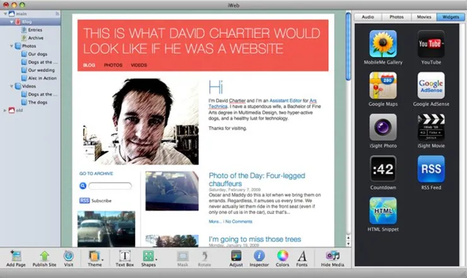The height and width of the screenshot is (278, 467).
Task: Click in the blog search field
Action: [110, 186]
